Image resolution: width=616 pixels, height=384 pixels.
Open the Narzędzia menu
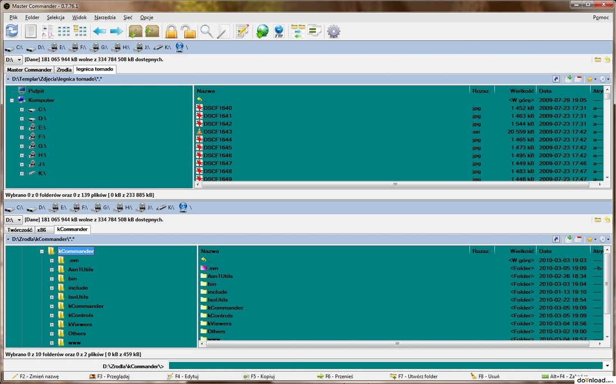[105, 17]
